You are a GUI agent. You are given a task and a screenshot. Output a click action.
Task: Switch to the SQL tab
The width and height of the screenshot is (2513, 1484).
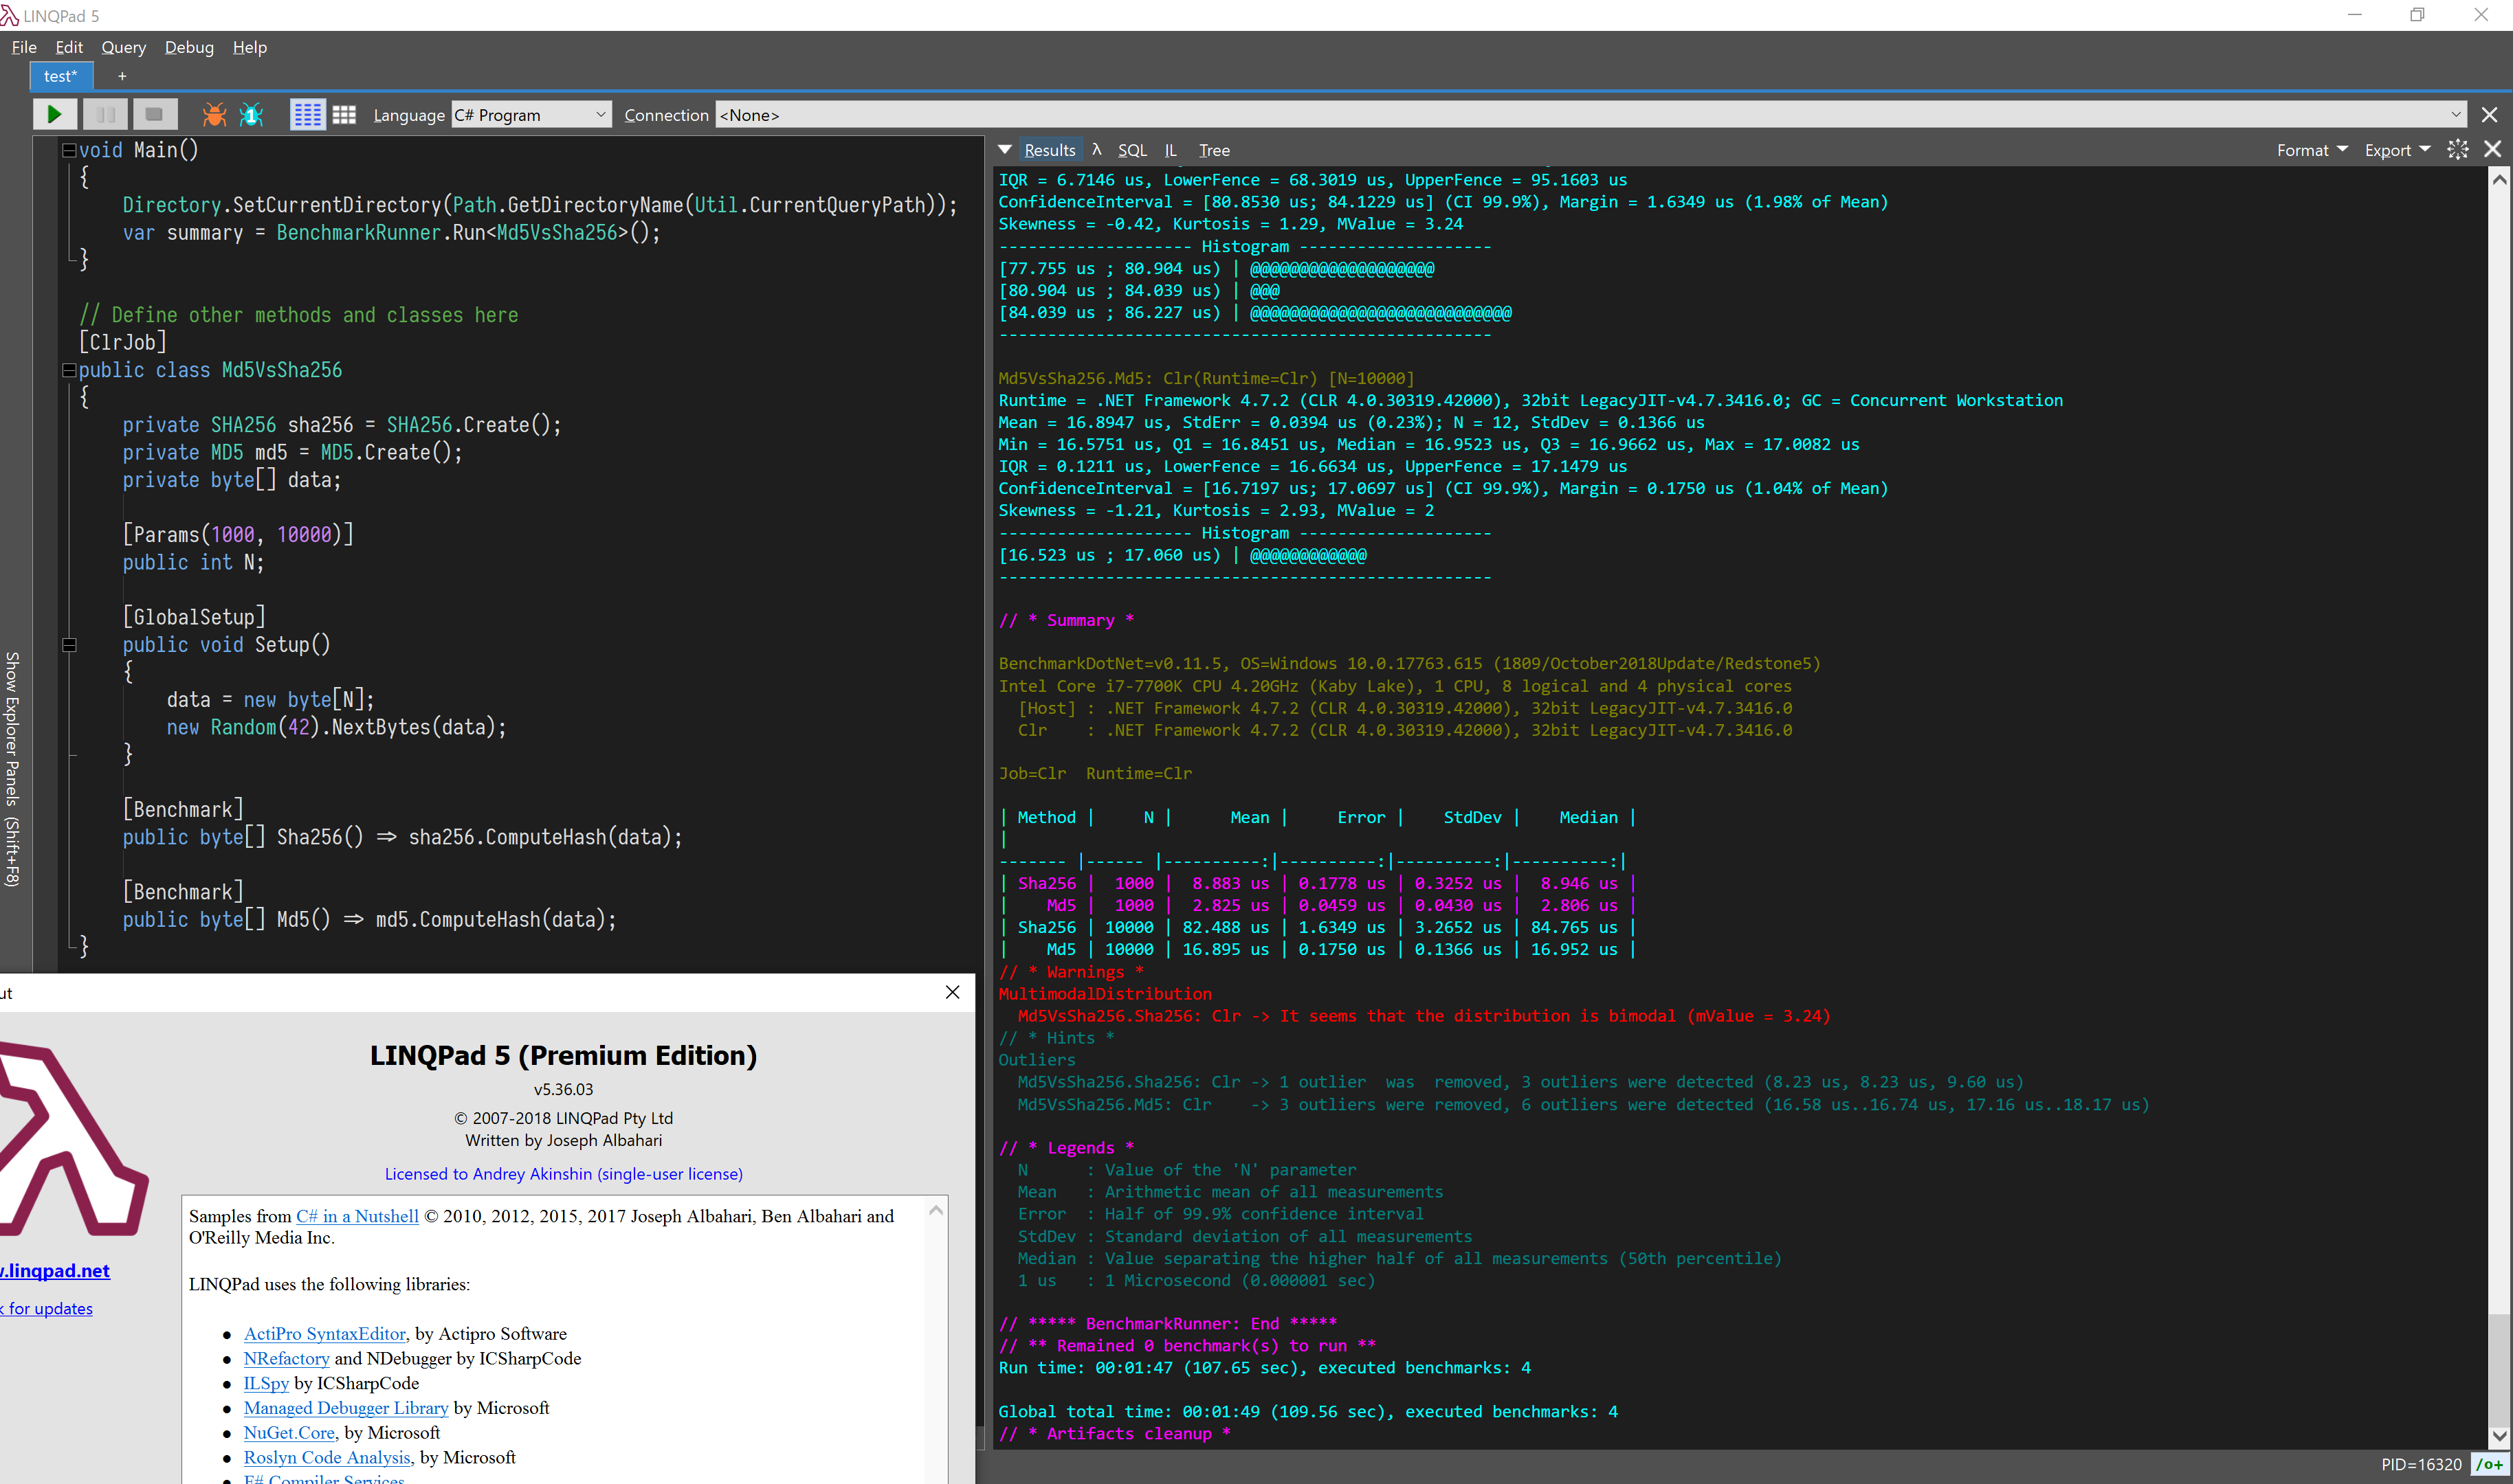(x=1133, y=150)
